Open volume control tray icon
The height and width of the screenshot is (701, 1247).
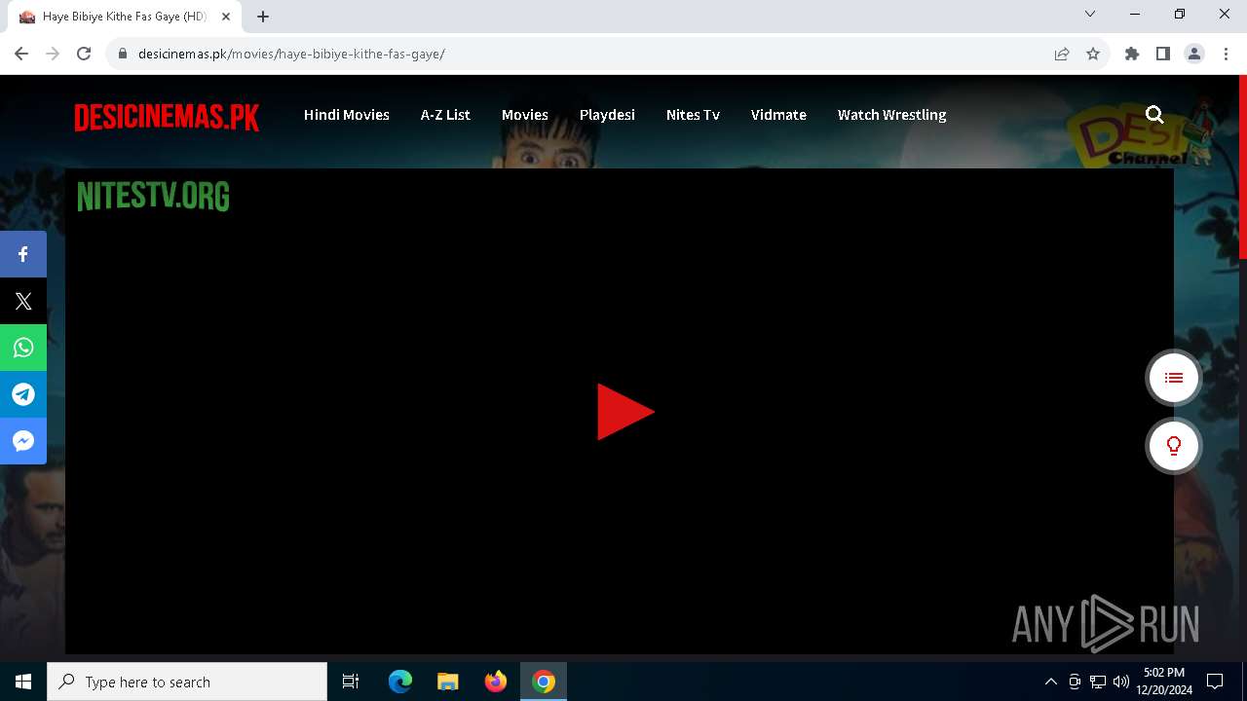pos(1120,682)
